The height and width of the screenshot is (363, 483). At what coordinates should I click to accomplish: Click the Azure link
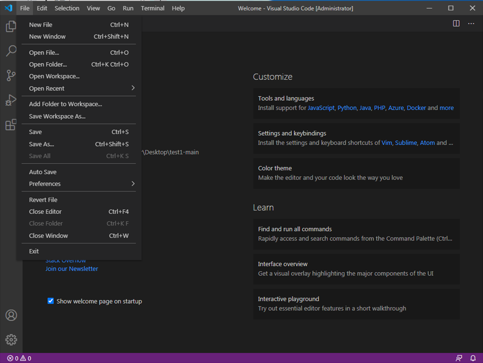coord(396,108)
